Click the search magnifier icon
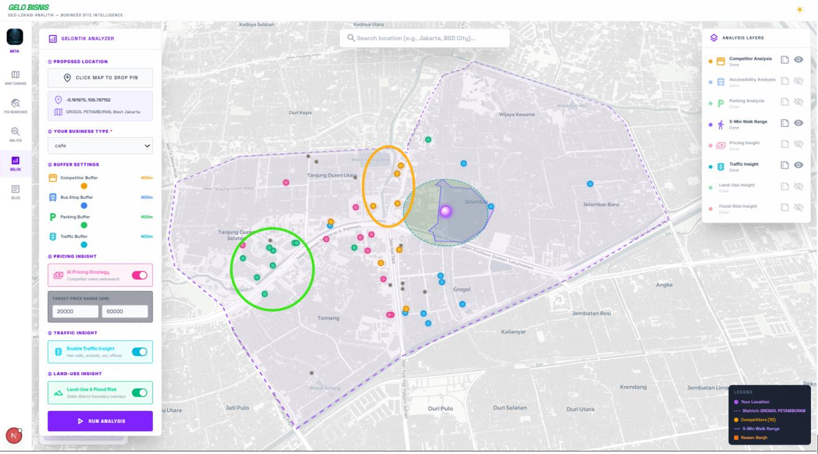Screen dimensions: 818x454 point(351,38)
